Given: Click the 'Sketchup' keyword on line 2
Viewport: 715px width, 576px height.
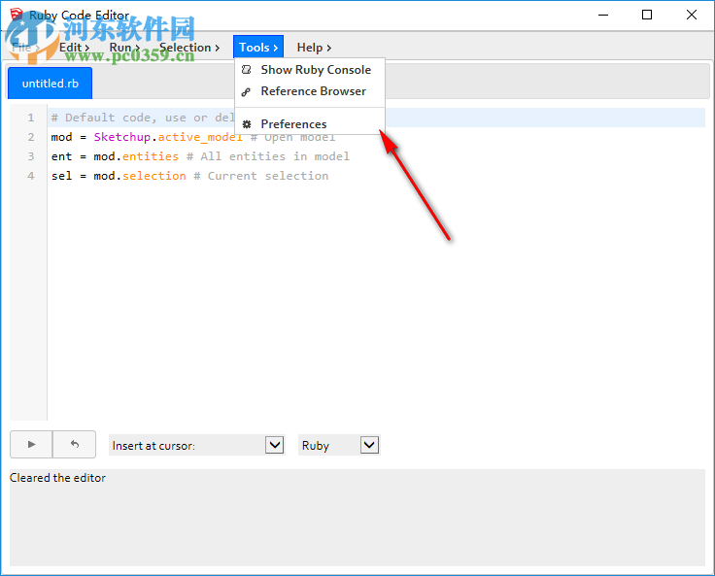Looking at the screenshot, I should [x=121, y=137].
